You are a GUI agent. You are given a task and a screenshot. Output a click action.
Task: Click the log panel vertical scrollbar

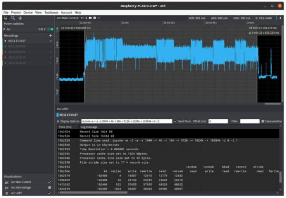pos(281,177)
